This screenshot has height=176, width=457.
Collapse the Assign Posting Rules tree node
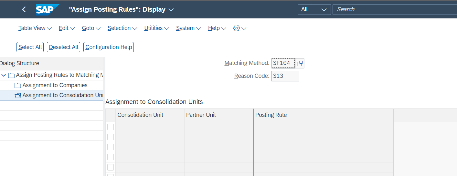coord(4,75)
